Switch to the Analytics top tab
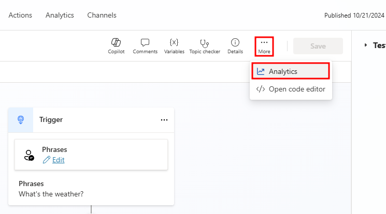 (x=60, y=15)
